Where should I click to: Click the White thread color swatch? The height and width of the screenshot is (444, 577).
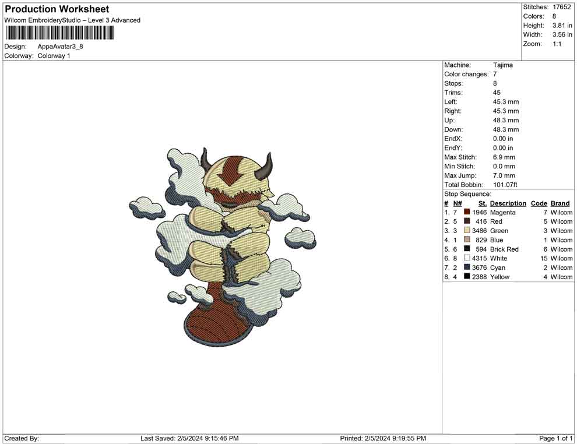click(467, 258)
